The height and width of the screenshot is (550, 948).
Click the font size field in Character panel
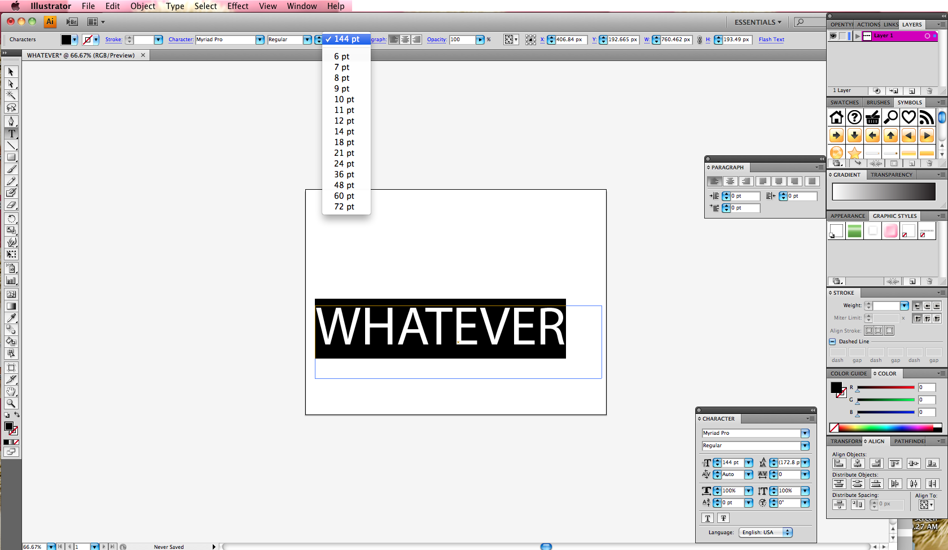coord(732,462)
